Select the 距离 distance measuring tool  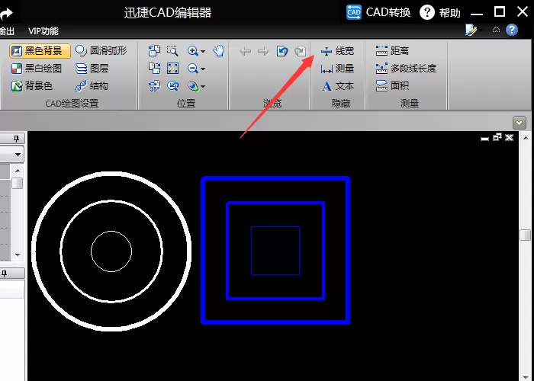[392, 51]
